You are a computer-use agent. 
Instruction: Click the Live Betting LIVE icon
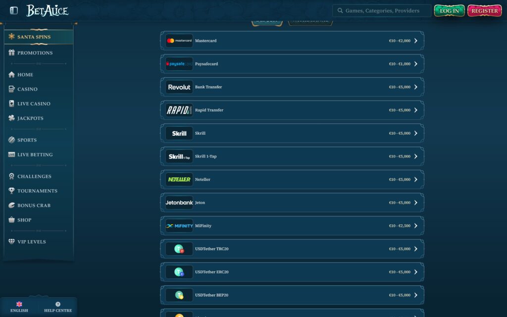(12, 154)
